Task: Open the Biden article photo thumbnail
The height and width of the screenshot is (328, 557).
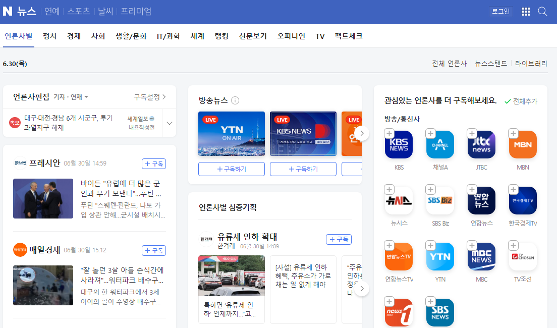Action: point(43,198)
